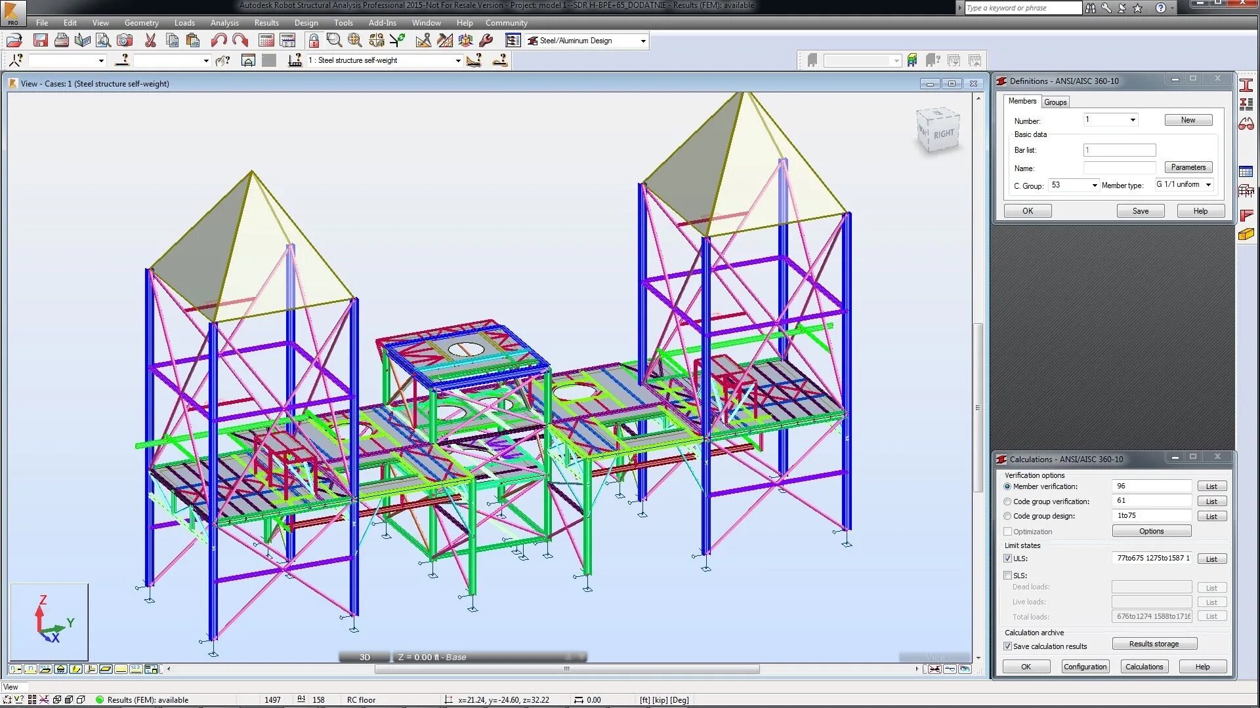The image size is (1260, 708).
Task: Click the Save floppy disk icon
Action: click(x=40, y=41)
